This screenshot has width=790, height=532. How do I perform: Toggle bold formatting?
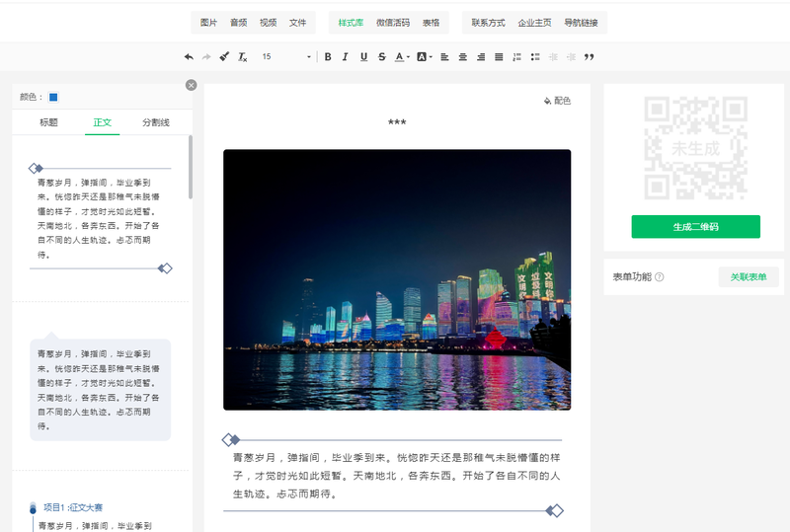[328, 57]
